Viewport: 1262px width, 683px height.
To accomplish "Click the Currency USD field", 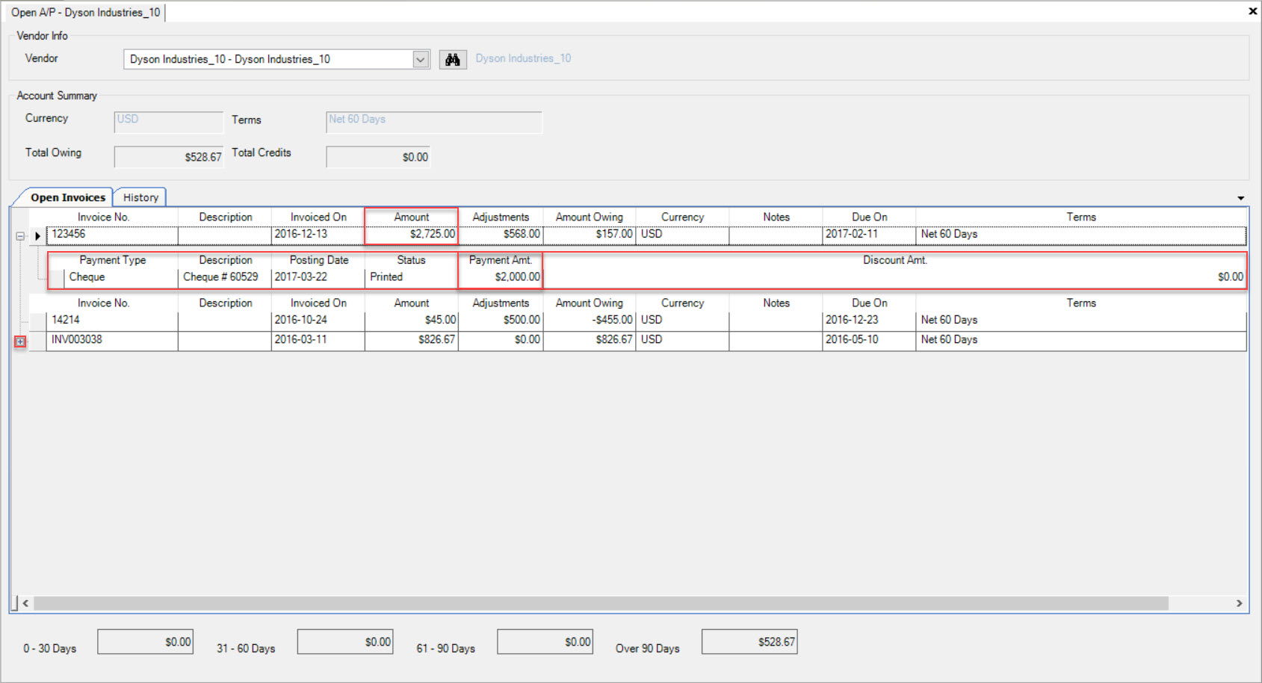I will pos(169,122).
